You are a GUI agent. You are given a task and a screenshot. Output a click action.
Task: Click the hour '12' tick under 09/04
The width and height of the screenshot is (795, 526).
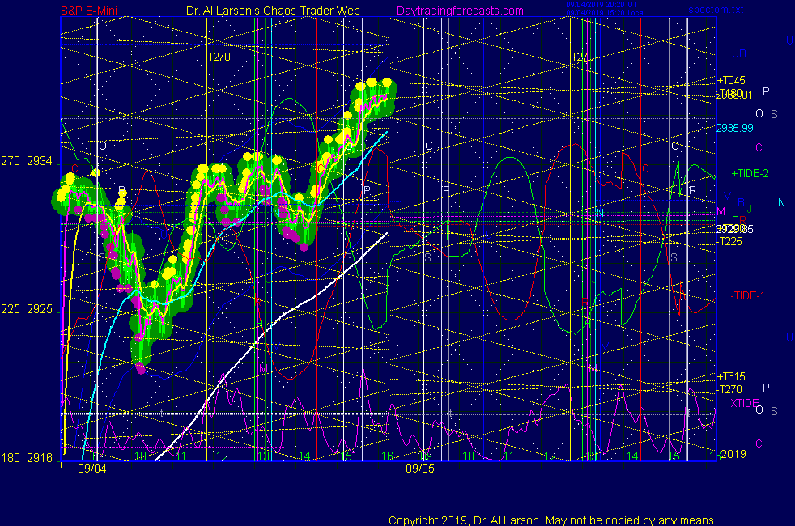point(222,456)
